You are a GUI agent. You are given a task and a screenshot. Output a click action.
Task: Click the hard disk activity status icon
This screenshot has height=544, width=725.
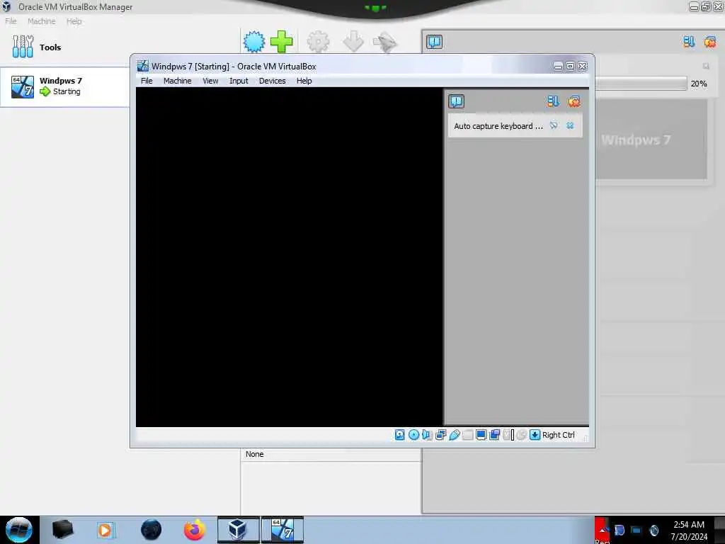tap(400, 435)
